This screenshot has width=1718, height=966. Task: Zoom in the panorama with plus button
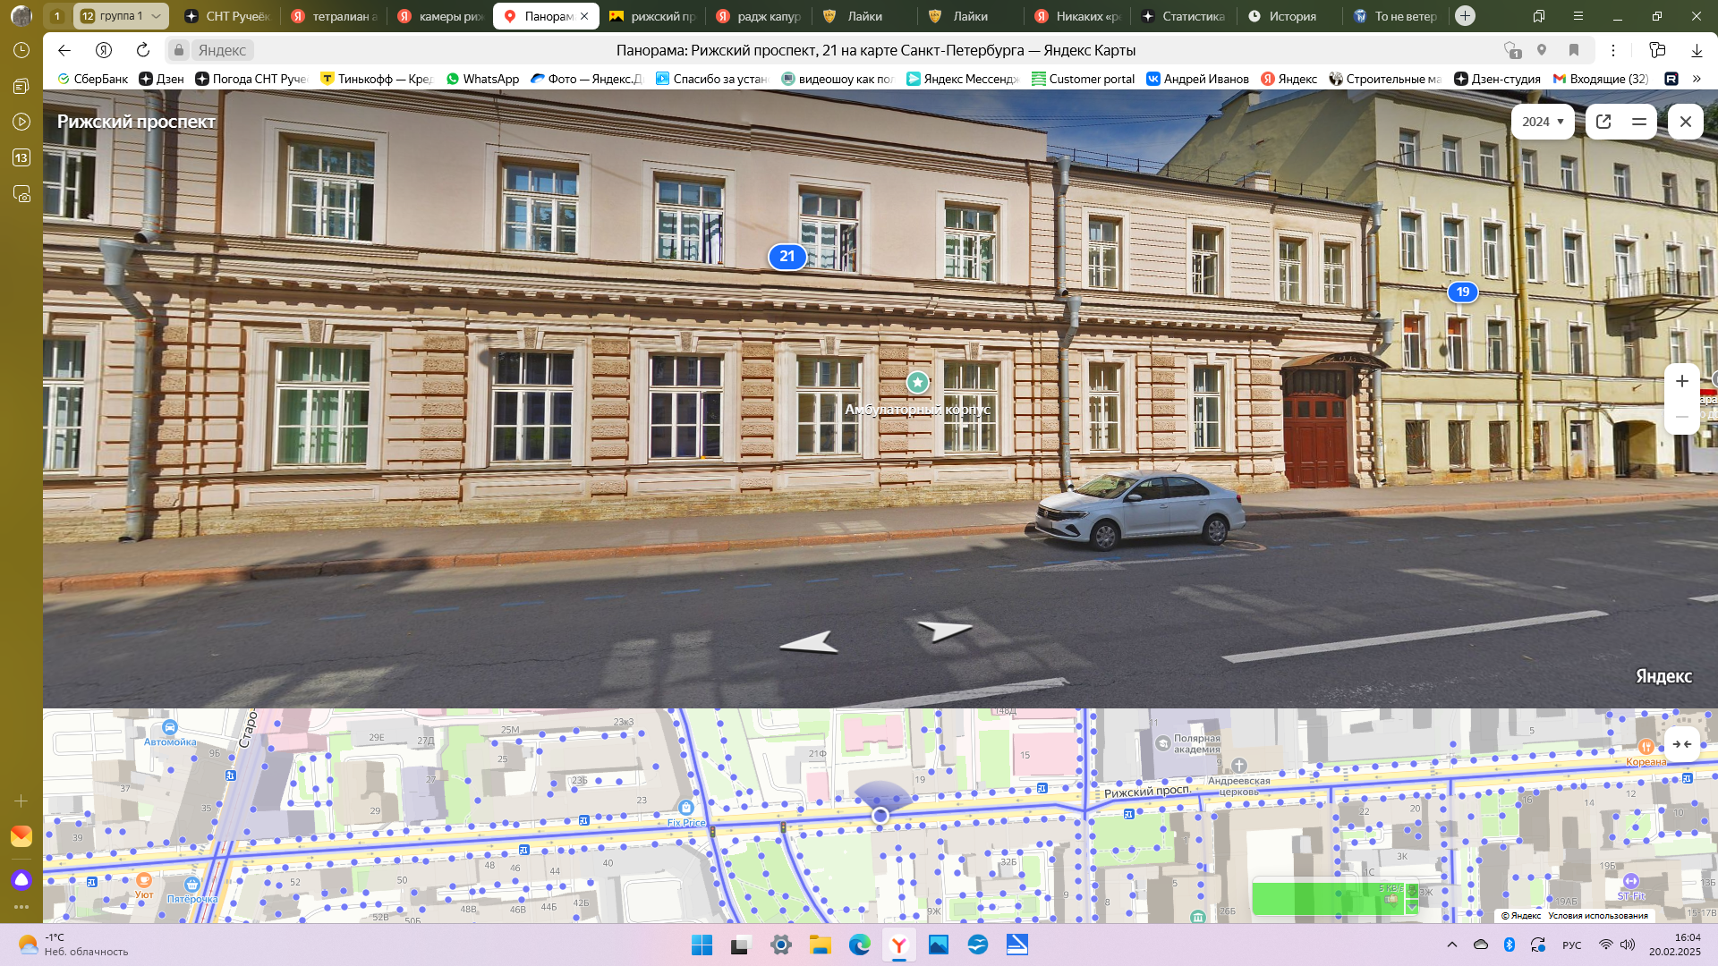click(1681, 382)
